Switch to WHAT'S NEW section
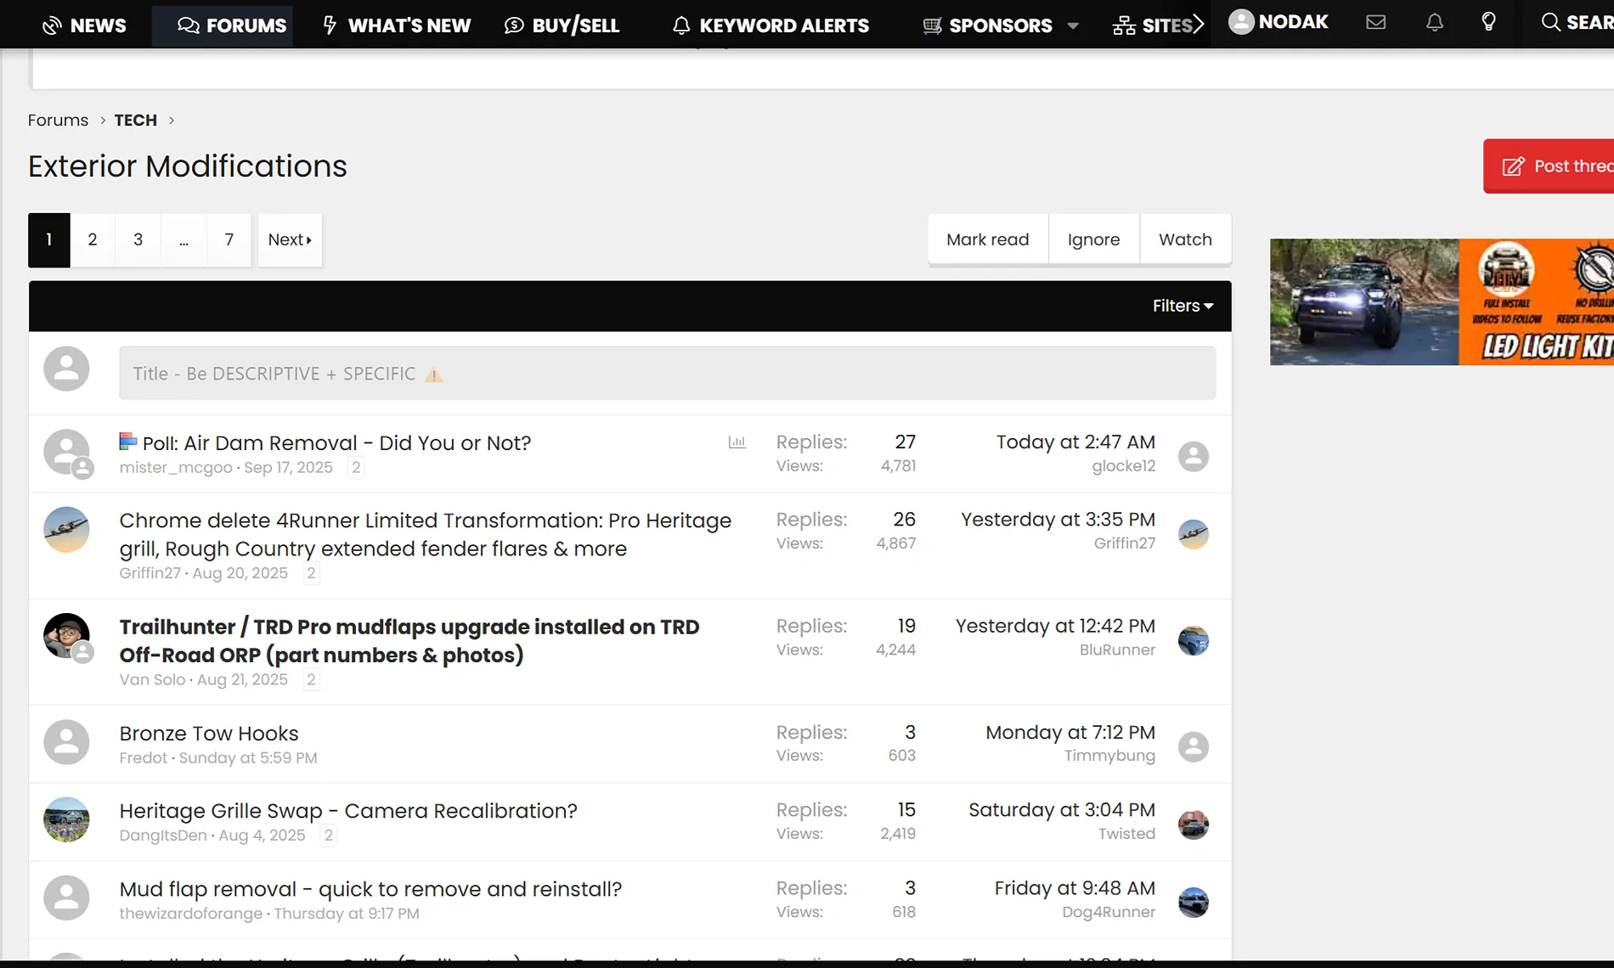The image size is (1614, 968). [396, 25]
